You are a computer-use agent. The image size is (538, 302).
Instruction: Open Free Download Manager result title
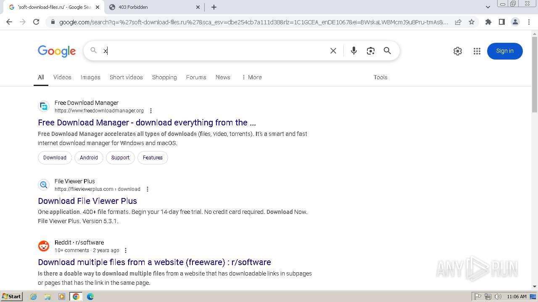click(x=147, y=122)
